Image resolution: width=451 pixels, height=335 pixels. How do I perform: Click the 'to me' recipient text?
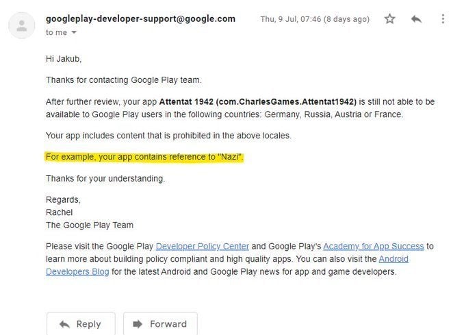(56, 32)
